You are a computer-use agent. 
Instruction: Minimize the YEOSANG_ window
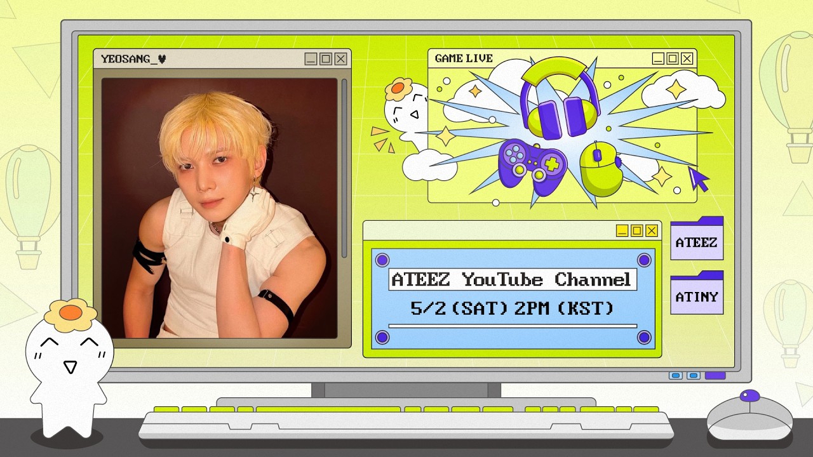pos(311,59)
